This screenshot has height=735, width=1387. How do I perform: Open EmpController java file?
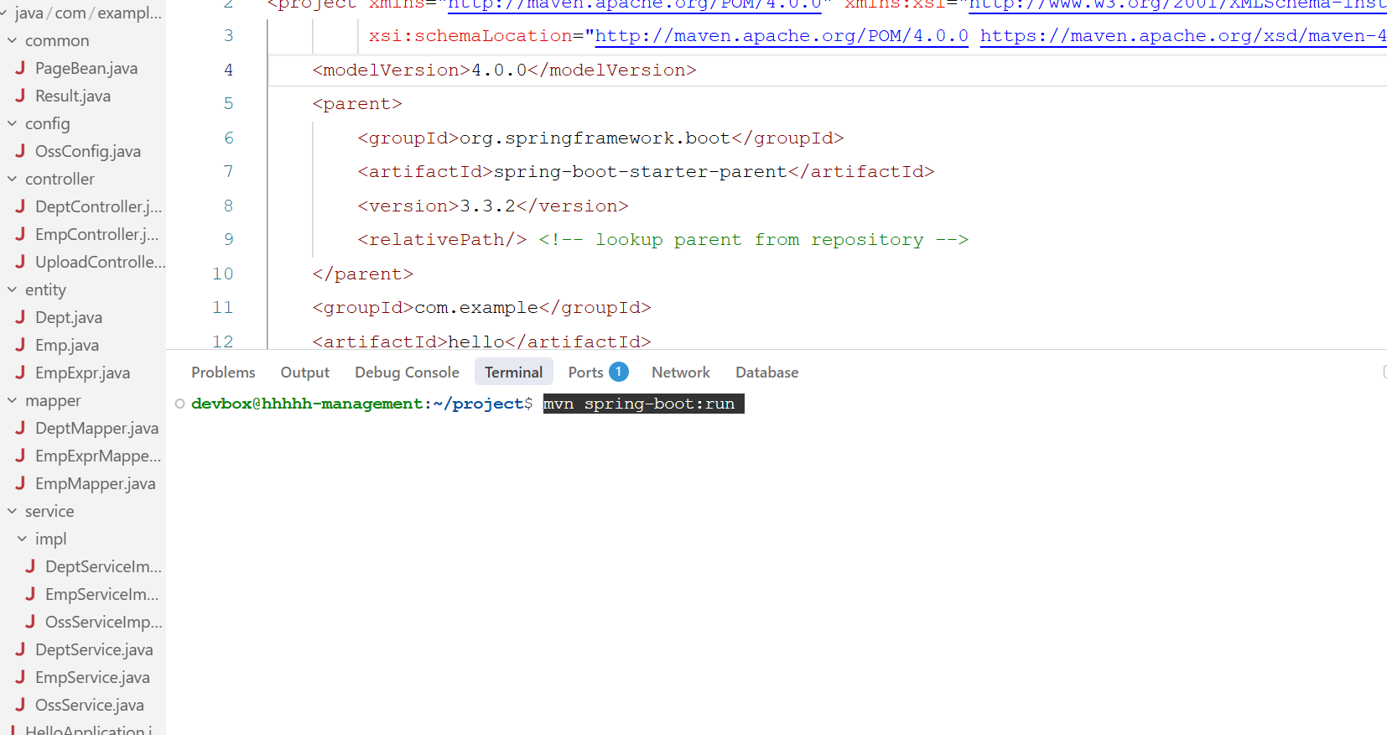pos(97,234)
